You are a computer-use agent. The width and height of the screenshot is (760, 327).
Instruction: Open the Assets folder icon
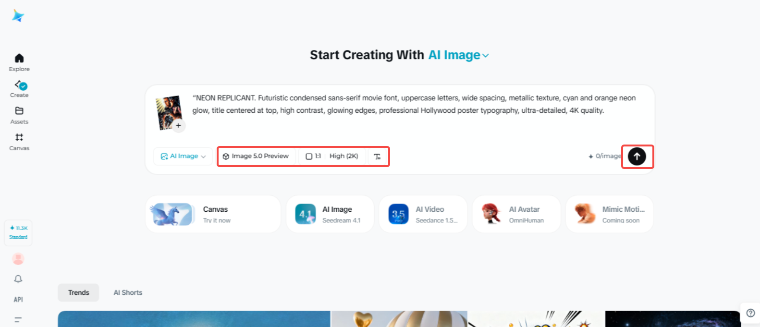19,111
